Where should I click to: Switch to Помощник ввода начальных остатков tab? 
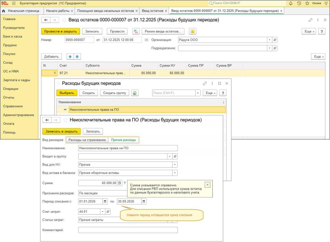point(106,11)
